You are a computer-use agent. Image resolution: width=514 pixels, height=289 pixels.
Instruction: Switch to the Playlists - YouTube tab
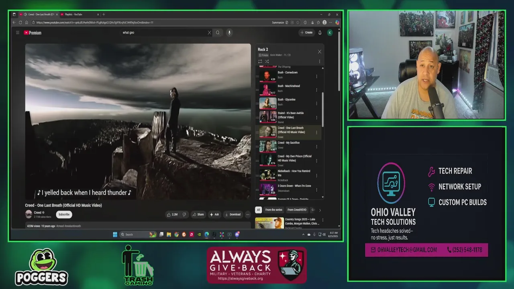click(79, 14)
